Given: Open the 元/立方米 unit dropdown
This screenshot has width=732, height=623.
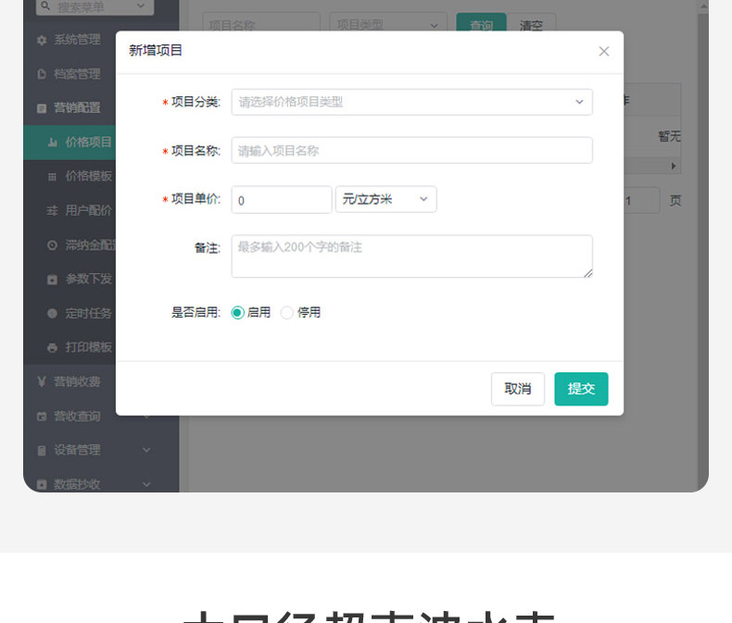Looking at the screenshot, I should (x=385, y=199).
